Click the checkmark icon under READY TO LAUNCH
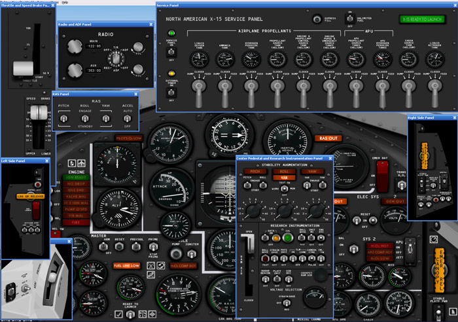 (x=118, y=314)
